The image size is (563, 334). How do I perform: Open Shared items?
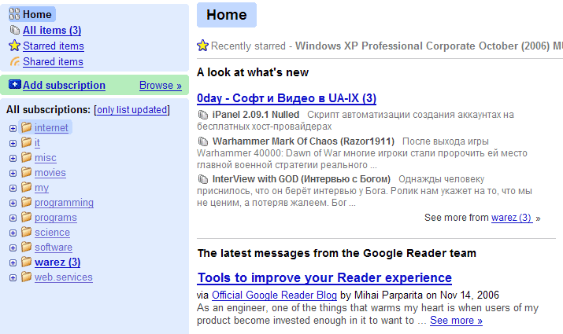[53, 61]
